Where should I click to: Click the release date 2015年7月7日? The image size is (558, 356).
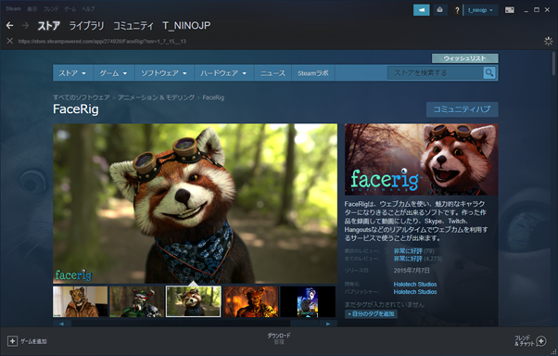coord(412,270)
